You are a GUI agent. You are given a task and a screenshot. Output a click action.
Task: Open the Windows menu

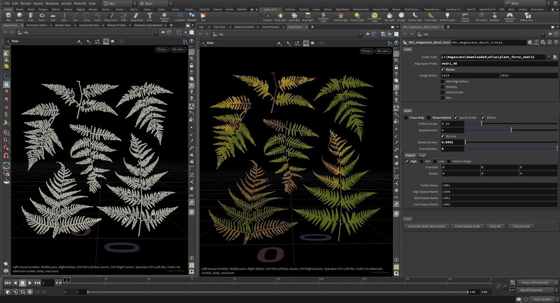[52, 3]
